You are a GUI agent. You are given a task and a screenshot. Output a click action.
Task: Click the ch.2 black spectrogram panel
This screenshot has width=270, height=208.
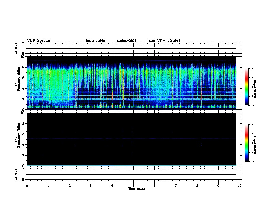pyautogui.click(x=132, y=139)
